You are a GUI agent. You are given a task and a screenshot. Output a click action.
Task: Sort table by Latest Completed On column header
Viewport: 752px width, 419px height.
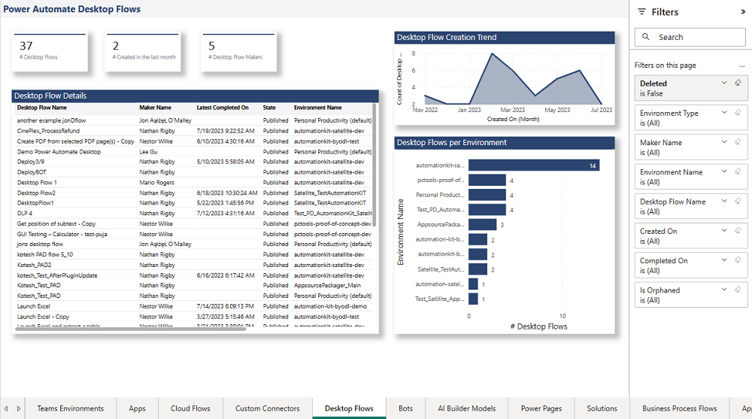223,108
